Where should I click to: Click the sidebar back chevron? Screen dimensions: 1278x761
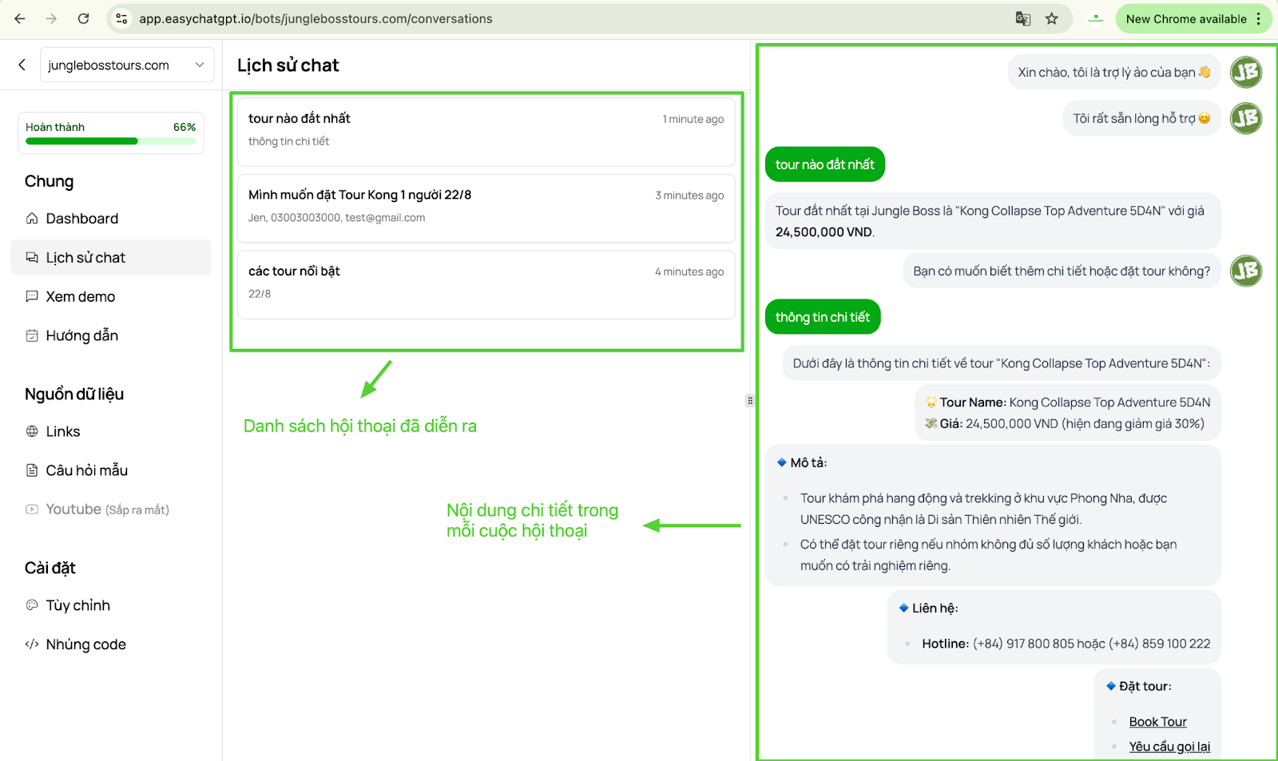[x=22, y=65]
